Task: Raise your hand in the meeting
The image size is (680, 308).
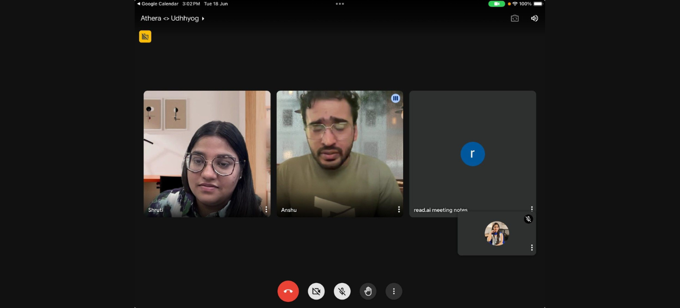Action: pos(368,291)
